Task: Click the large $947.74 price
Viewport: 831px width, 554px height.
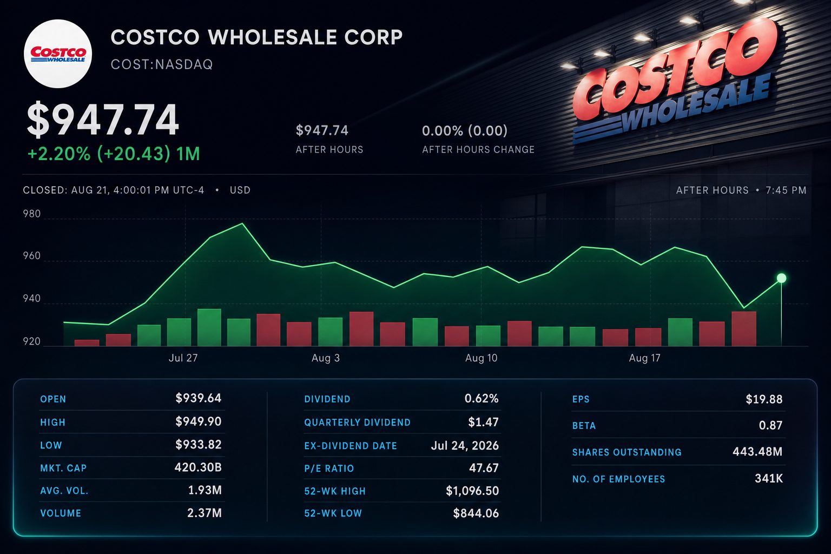Action: click(x=103, y=120)
